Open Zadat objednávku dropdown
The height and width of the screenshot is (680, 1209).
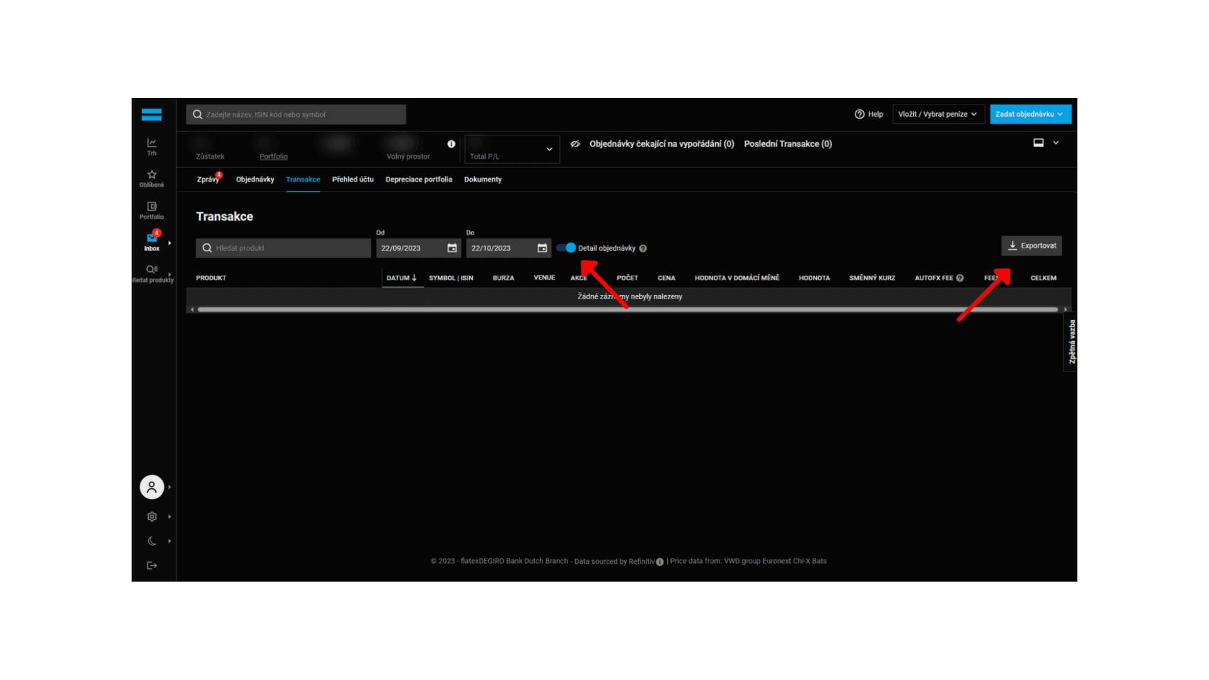(1030, 114)
